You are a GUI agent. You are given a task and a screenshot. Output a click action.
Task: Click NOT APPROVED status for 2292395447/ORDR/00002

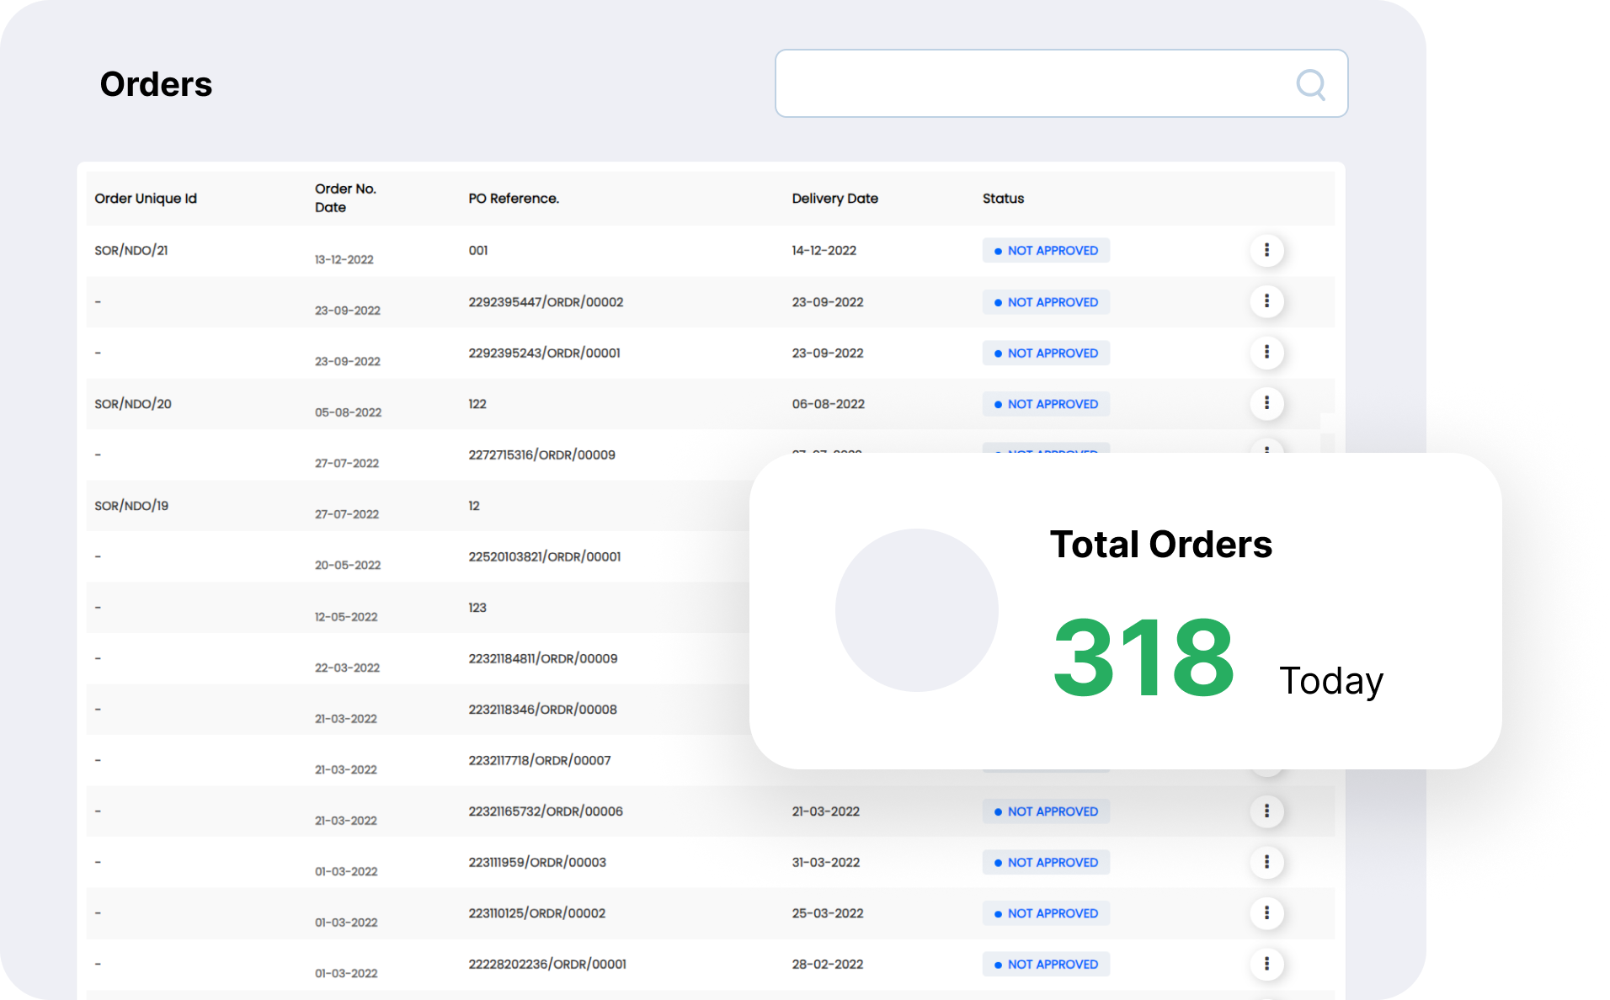coord(1046,302)
